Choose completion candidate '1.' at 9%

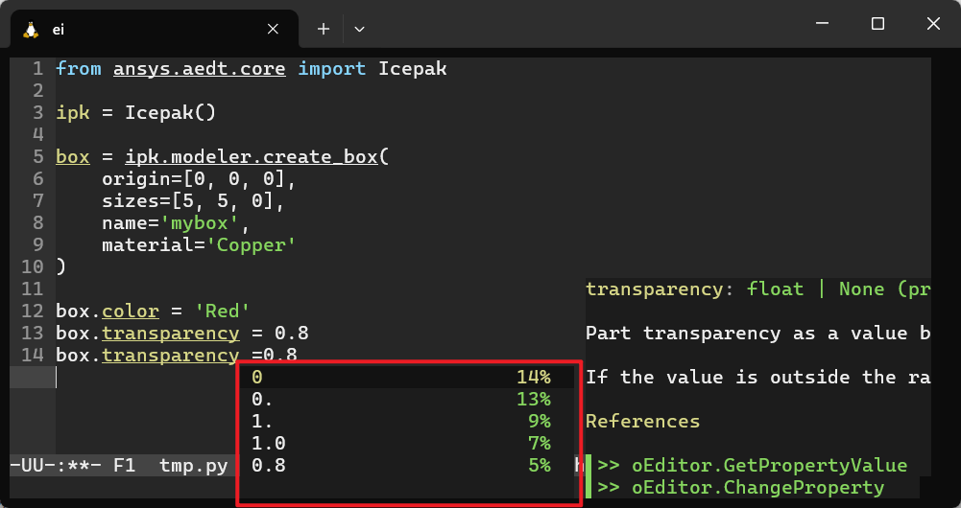point(407,421)
